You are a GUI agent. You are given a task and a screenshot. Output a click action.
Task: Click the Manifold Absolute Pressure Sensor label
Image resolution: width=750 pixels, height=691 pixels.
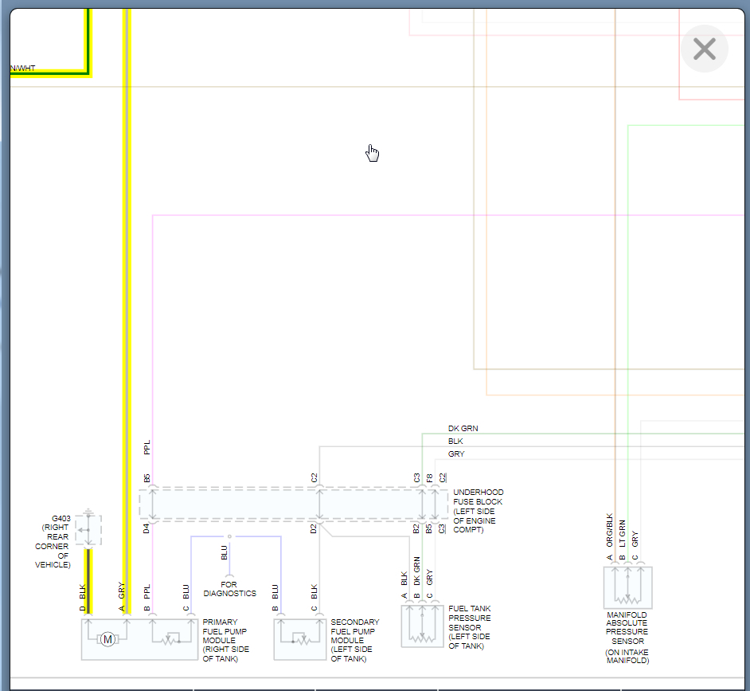(x=627, y=638)
